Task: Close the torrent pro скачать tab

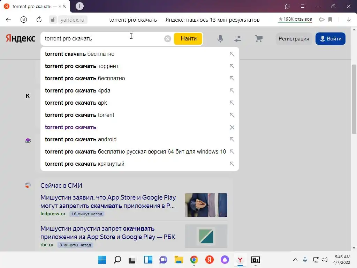Action: (64, 6)
